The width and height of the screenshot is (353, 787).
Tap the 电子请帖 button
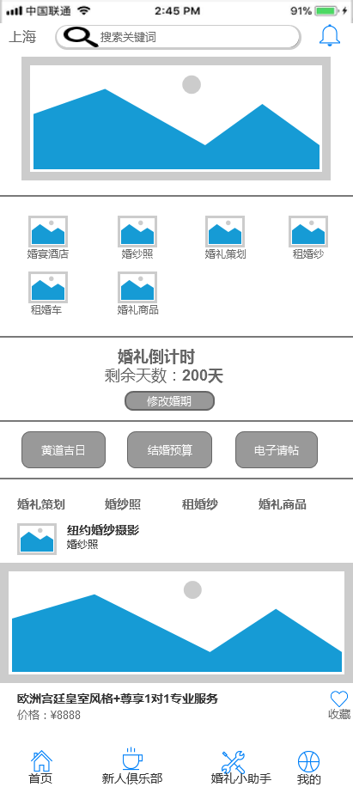(277, 449)
